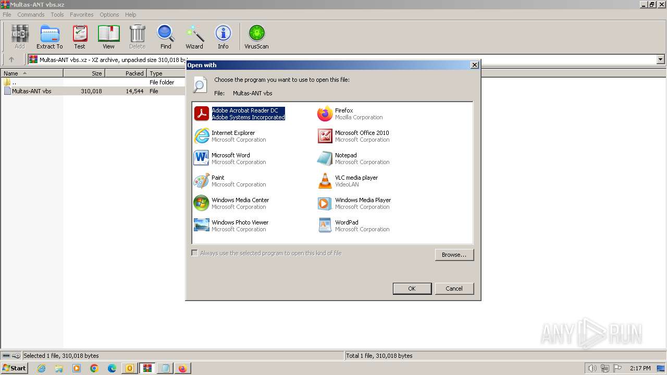Open the Tools menu
The width and height of the screenshot is (667, 375).
pyautogui.click(x=57, y=15)
